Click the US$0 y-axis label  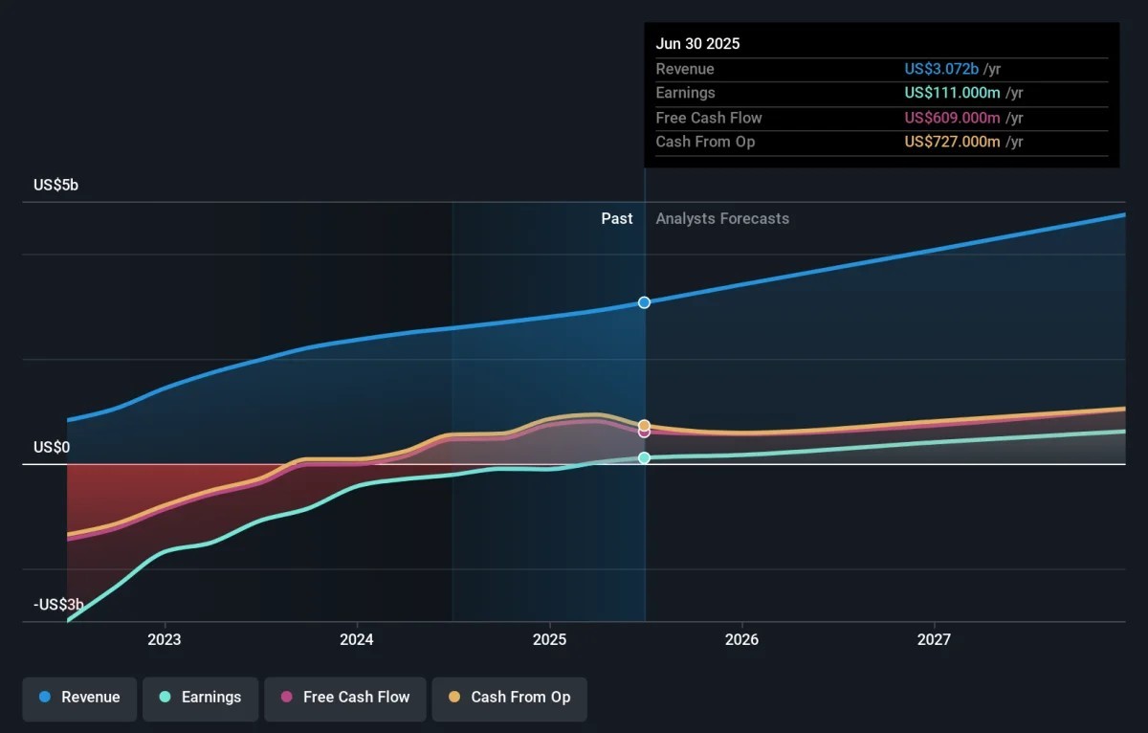[x=53, y=448]
